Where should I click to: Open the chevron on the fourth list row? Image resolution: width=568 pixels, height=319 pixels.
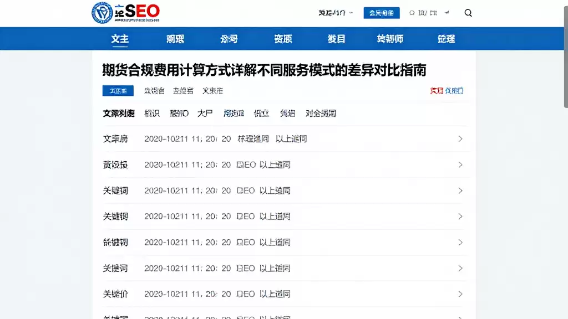click(x=460, y=217)
